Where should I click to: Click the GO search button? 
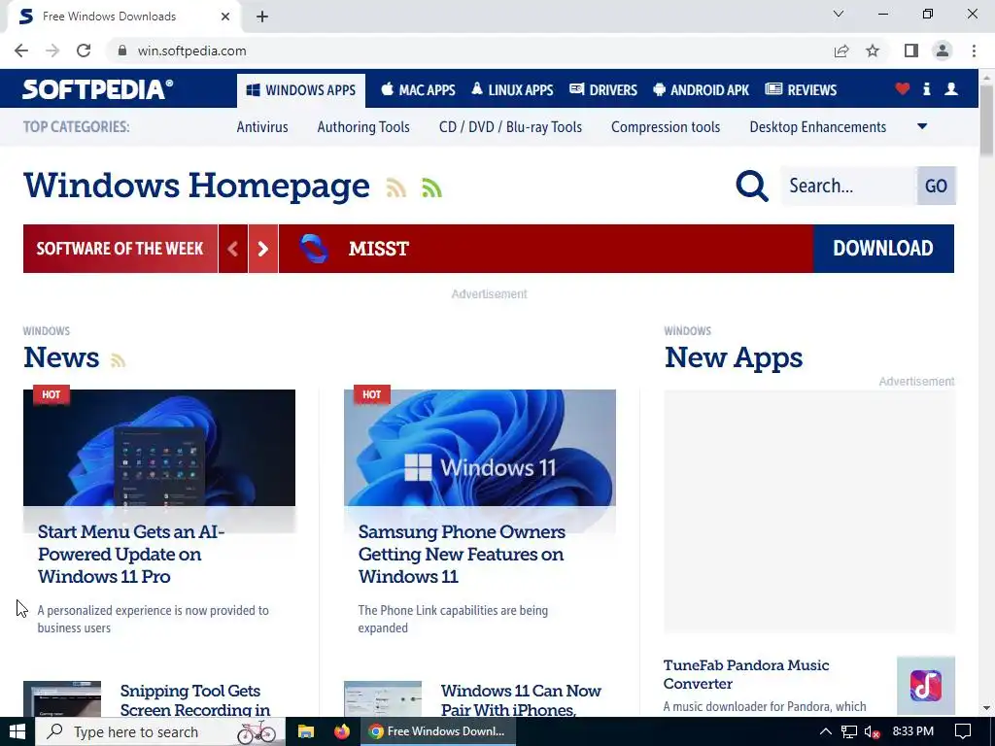pyautogui.click(x=936, y=186)
